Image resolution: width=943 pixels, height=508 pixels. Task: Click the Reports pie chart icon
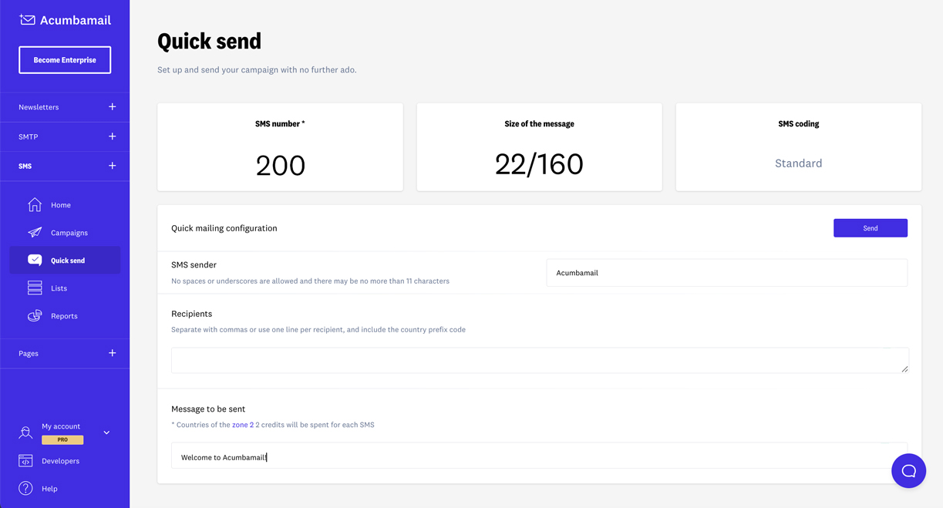(35, 316)
